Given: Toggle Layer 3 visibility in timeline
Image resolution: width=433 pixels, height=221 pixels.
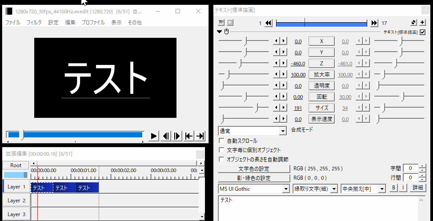Looking at the screenshot, I should [16, 214].
